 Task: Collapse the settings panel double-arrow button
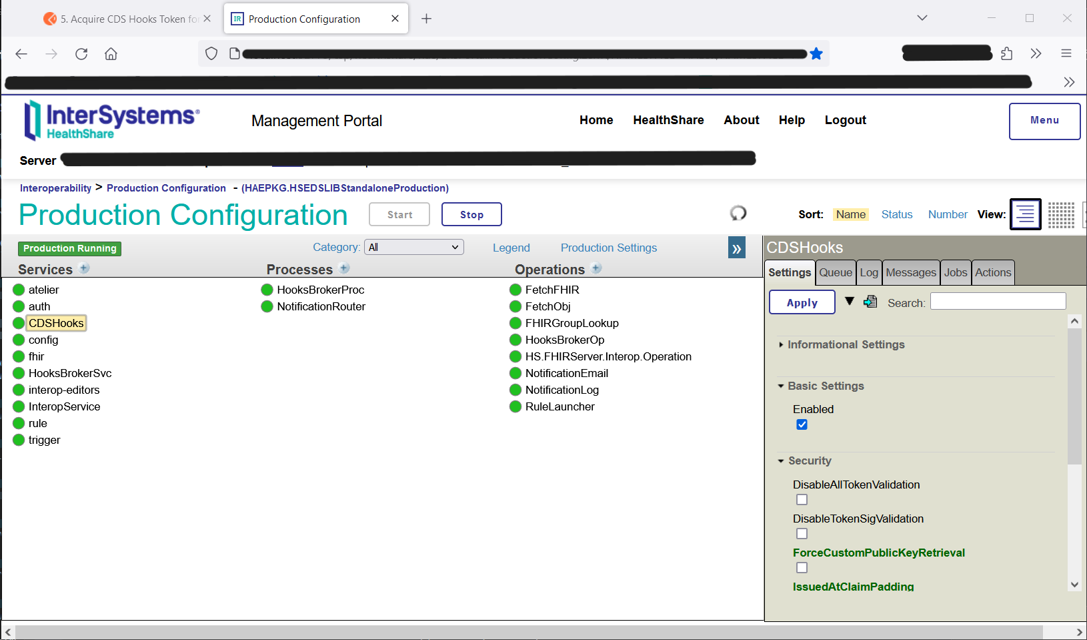click(x=737, y=248)
